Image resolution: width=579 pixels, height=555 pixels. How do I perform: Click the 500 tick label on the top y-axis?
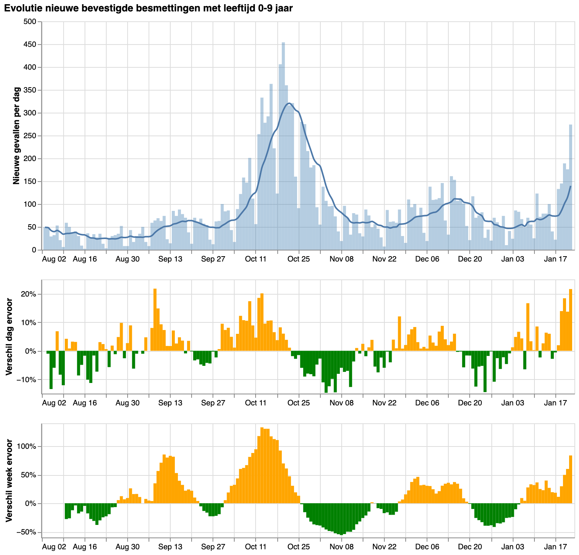29,22
